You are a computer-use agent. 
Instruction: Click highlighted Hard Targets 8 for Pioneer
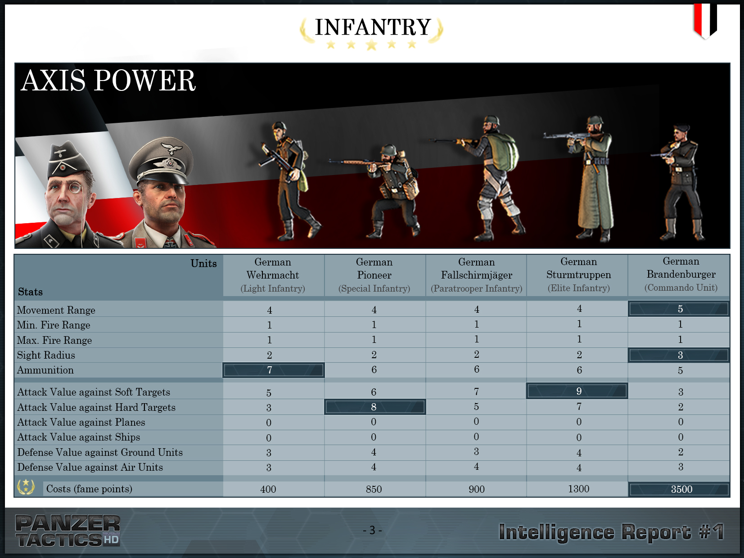375,407
